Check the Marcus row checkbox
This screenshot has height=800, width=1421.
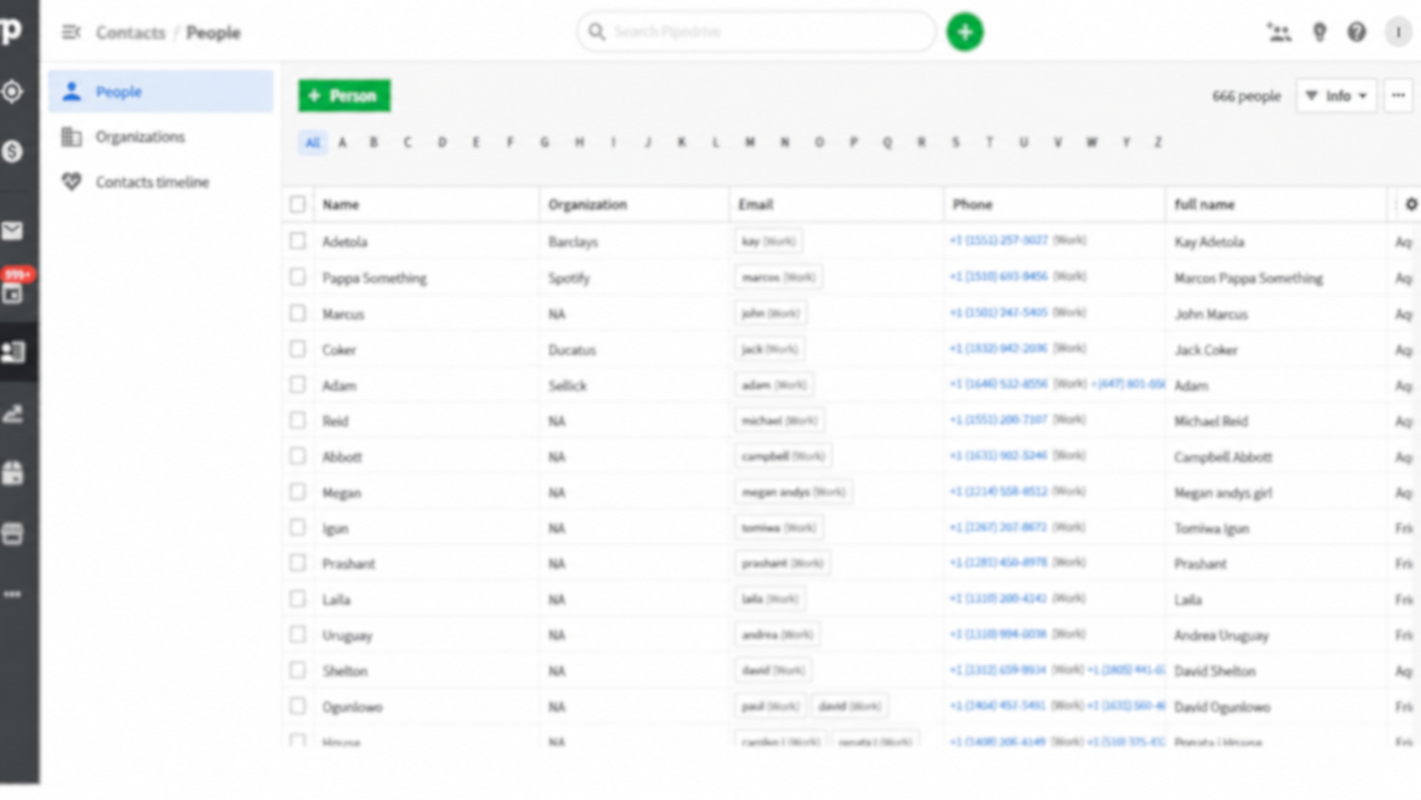297,313
